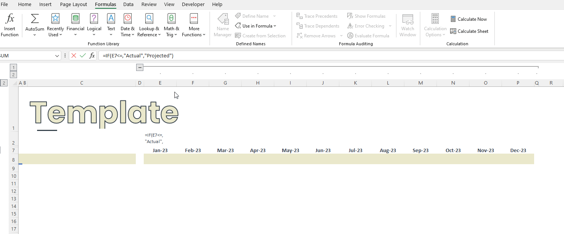Click Calculate Now

click(469, 19)
